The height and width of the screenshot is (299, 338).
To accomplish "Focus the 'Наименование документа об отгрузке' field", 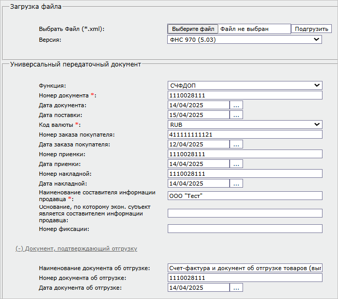I will click(x=245, y=268).
